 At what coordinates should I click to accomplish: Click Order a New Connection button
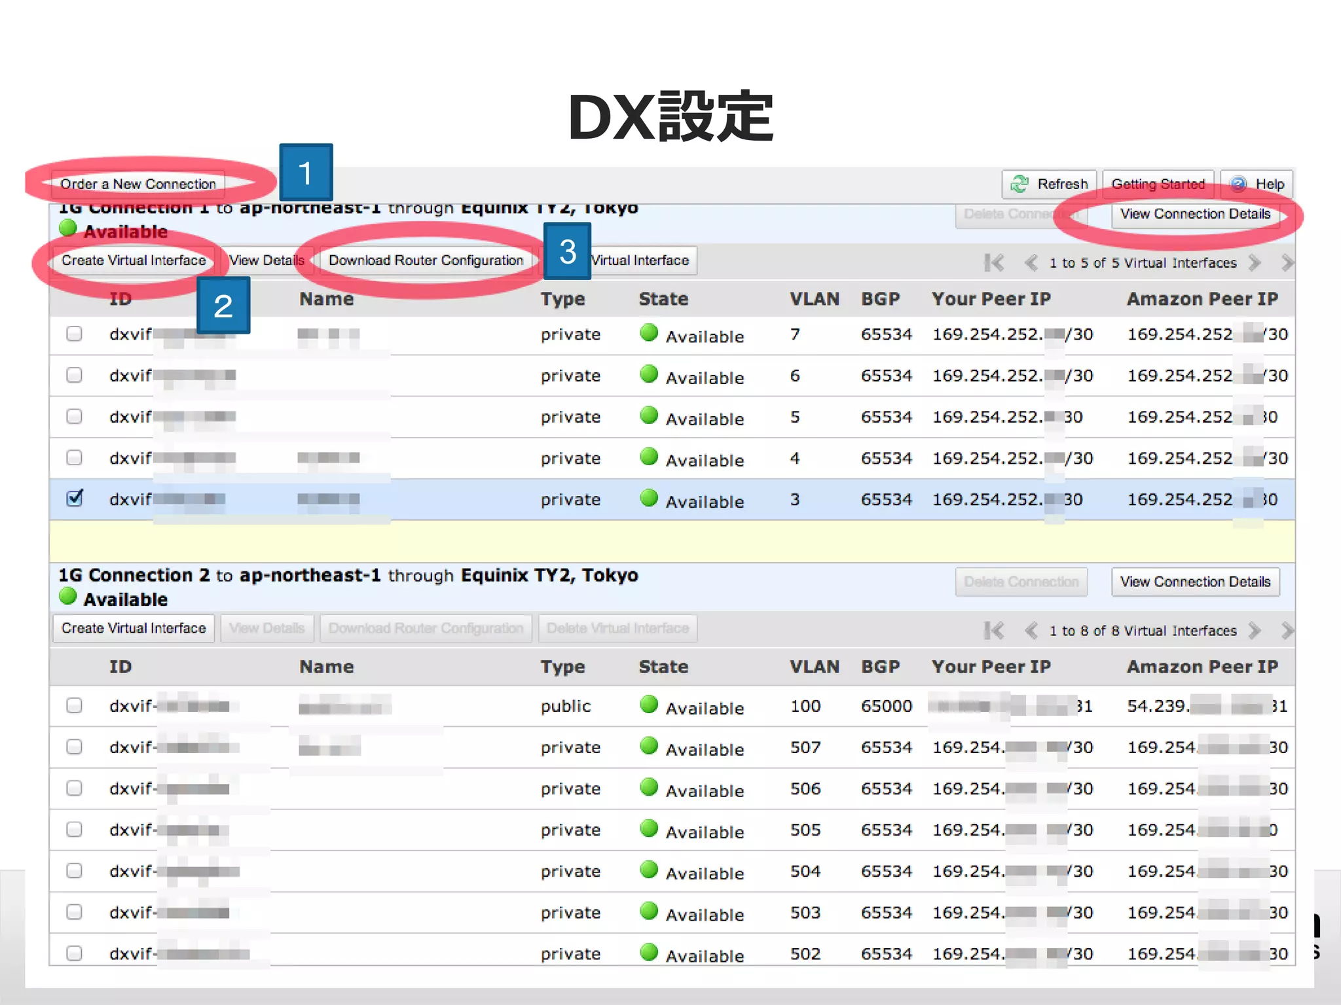coord(138,184)
